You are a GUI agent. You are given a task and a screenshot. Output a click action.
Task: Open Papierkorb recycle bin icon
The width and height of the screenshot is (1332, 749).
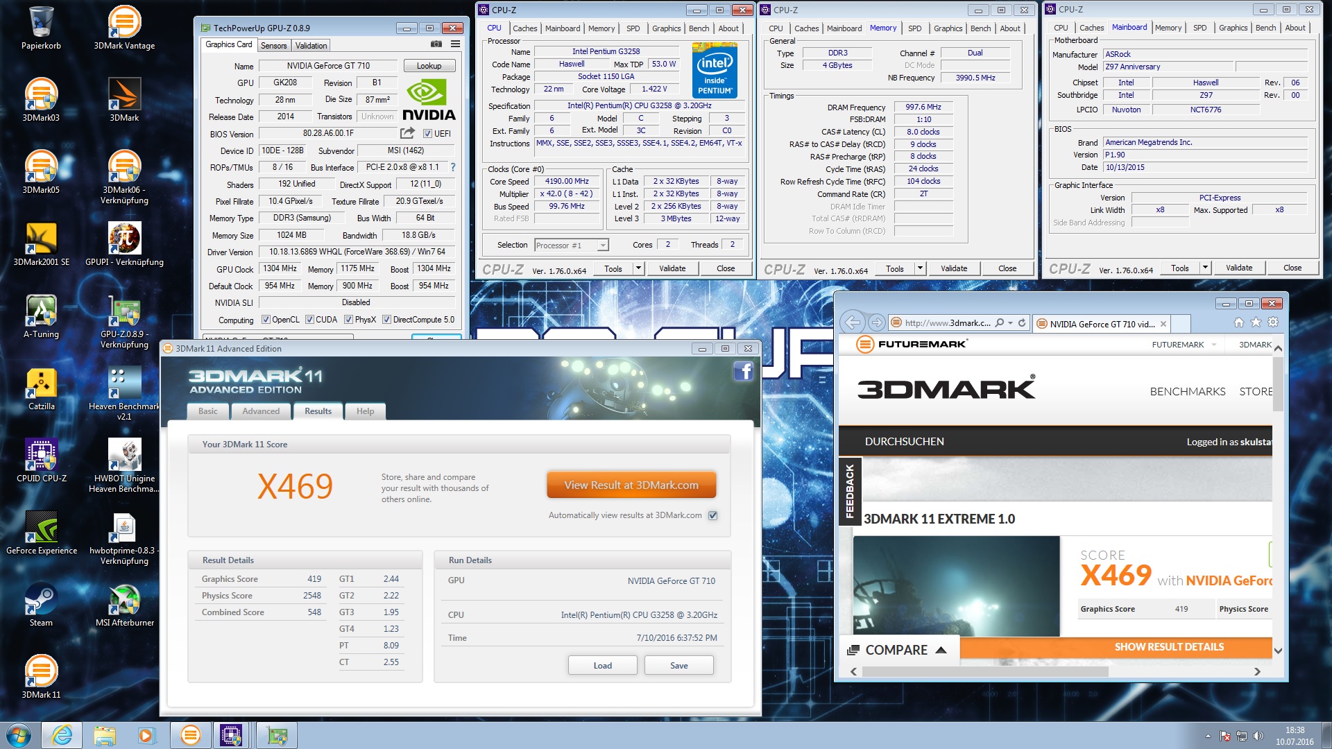pos(41,28)
